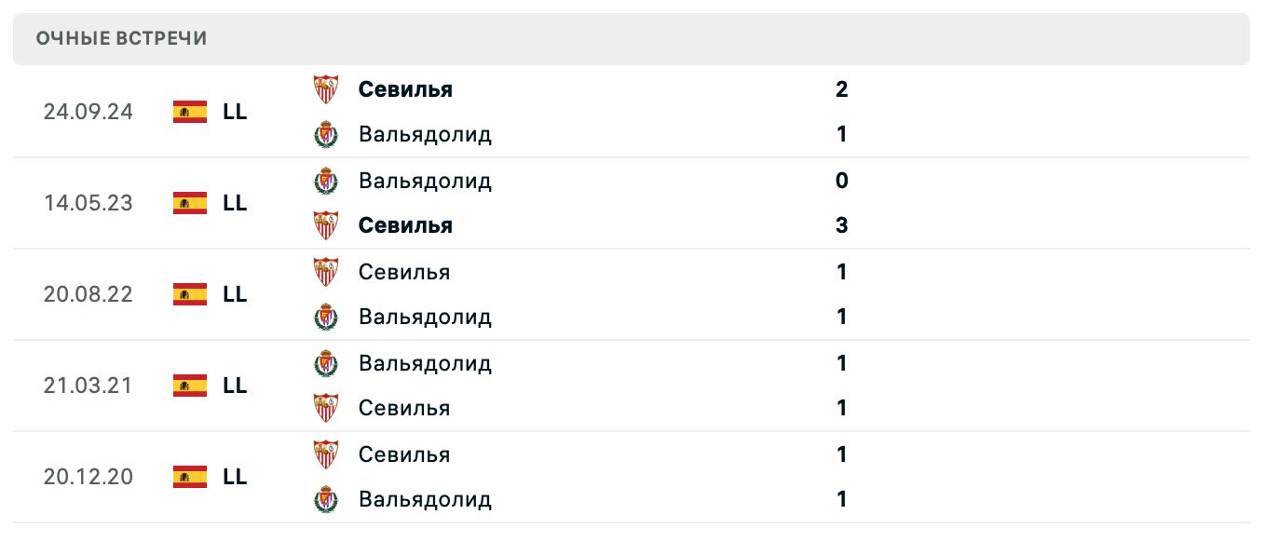Image resolution: width=1265 pixels, height=542 pixels.
Task: Open the Sevilla team page from the top match
Action: 404,88
